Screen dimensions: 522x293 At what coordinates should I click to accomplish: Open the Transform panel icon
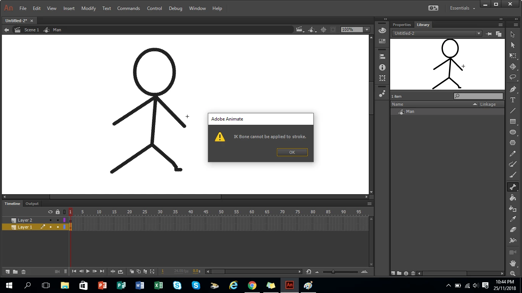click(x=382, y=78)
